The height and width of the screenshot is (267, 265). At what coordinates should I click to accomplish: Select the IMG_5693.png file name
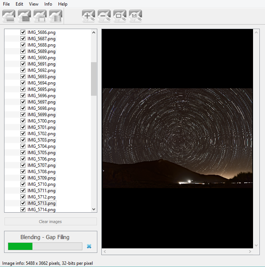[x=41, y=77]
